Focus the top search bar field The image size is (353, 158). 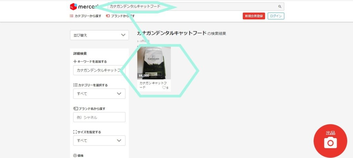point(193,7)
